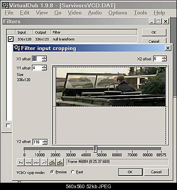
Task: Click the frame position slider handle
Action: pyautogui.click(x=95, y=149)
